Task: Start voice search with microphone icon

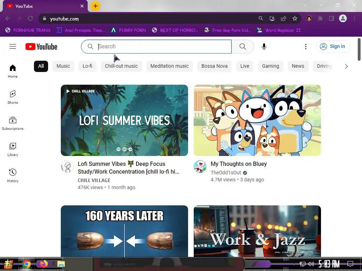Action: pos(264,47)
